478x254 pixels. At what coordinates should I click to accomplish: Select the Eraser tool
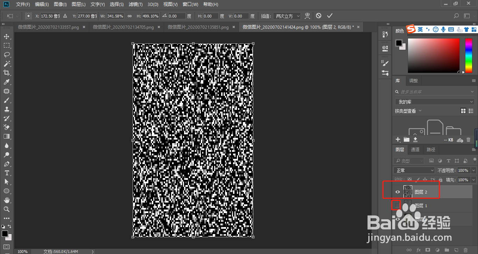pyautogui.click(x=6, y=127)
